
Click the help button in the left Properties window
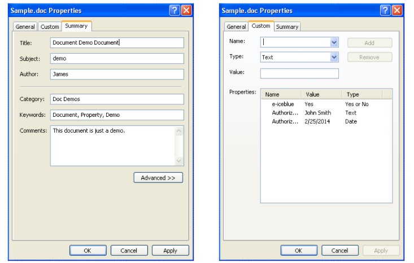tap(175, 11)
